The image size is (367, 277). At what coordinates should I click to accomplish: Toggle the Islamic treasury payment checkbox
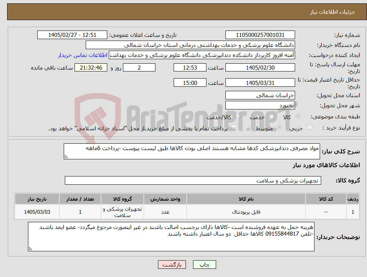click(x=234, y=127)
